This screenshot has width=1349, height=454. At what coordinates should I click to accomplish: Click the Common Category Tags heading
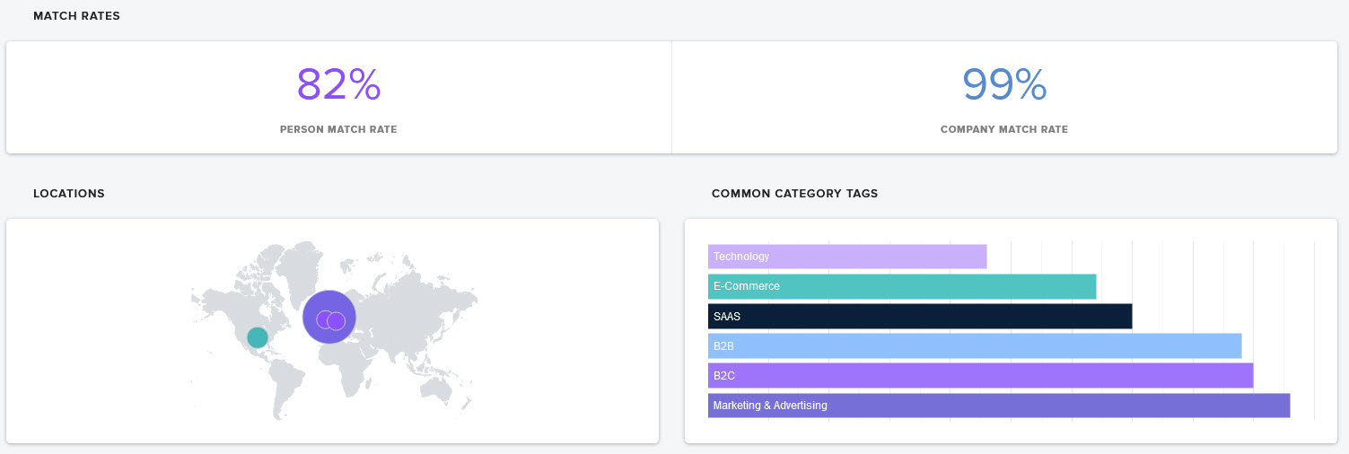point(794,194)
